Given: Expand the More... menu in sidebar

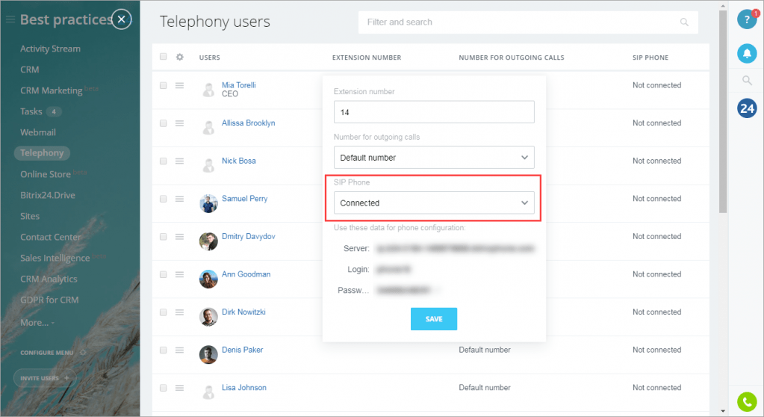Looking at the screenshot, I should tap(37, 323).
